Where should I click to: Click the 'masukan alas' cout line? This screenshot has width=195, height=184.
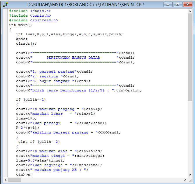(59, 151)
